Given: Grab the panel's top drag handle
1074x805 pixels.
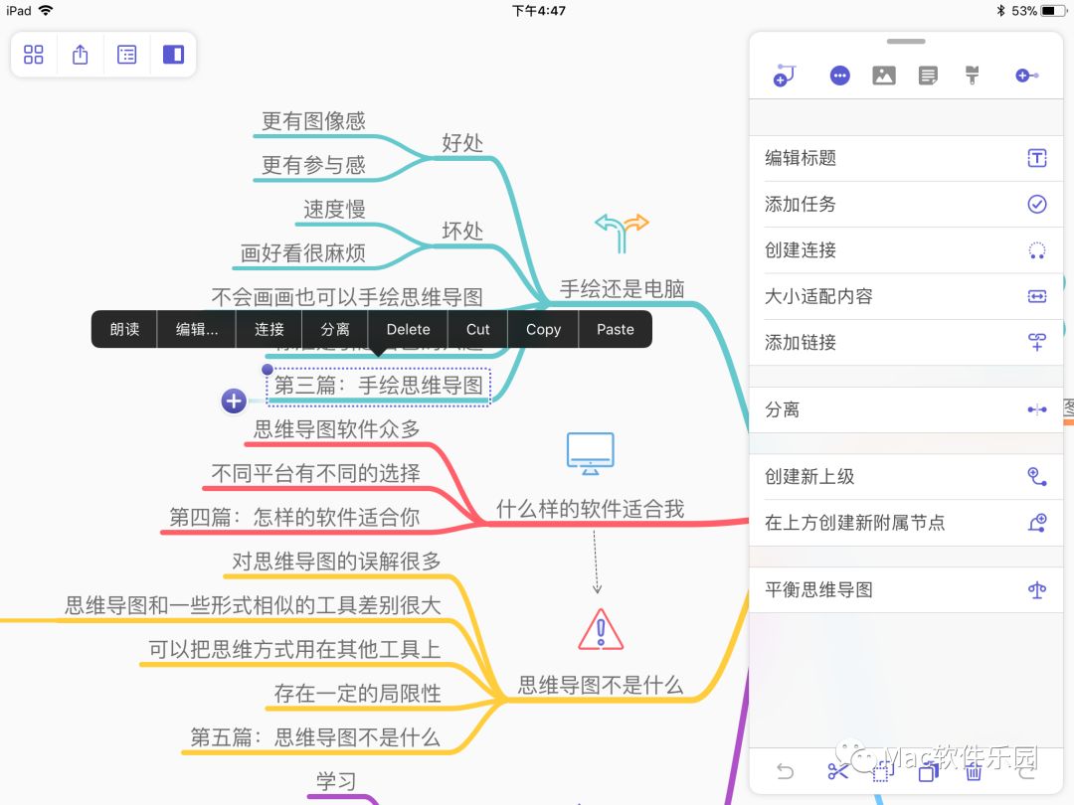Looking at the screenshot, I should tap(906, 42).
